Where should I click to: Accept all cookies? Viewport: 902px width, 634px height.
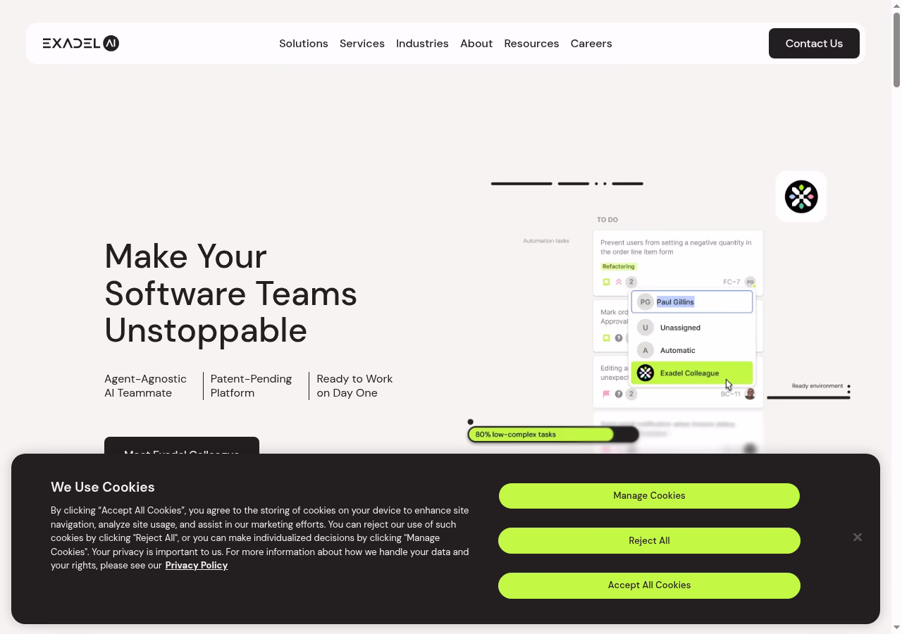click(649, 585)
